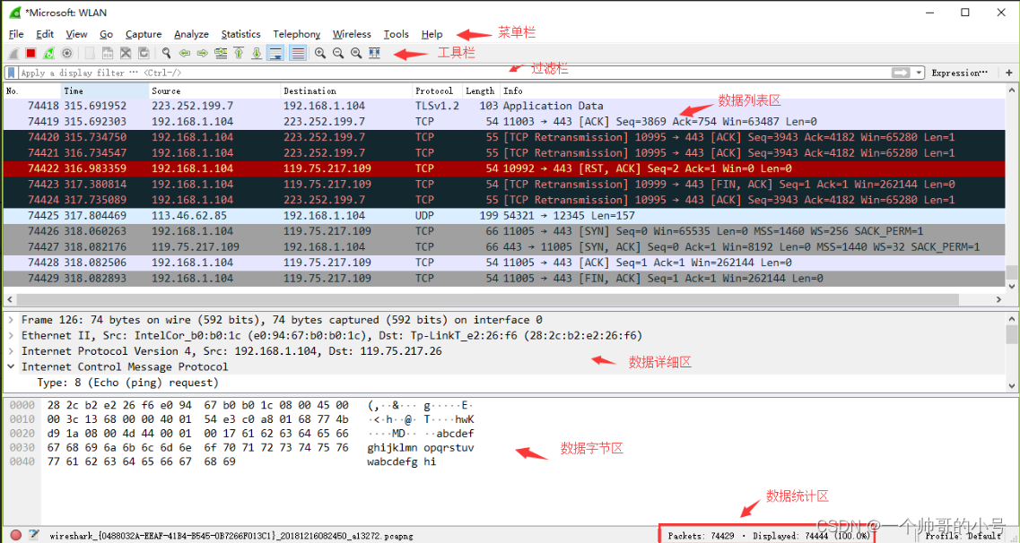Add a filter button with plus sign
This screenshot has width=1020, height=543.
[x=1010, y=73]
